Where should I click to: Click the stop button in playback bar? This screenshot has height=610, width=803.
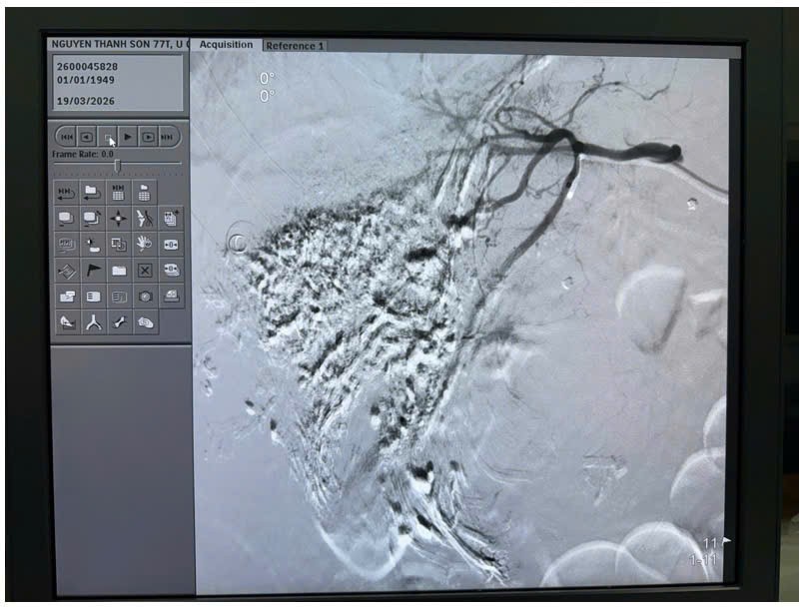coord(108,137)
